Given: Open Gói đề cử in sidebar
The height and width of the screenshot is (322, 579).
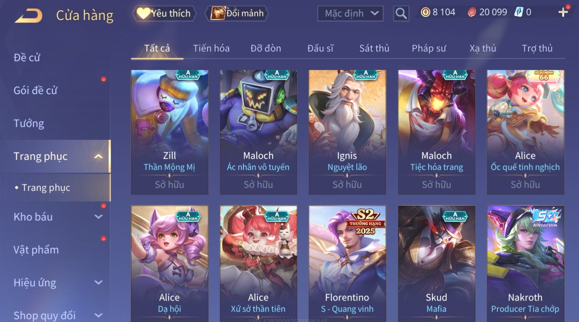Looking at the screenshot, I should pyautogui.click(x=35, y=90).
